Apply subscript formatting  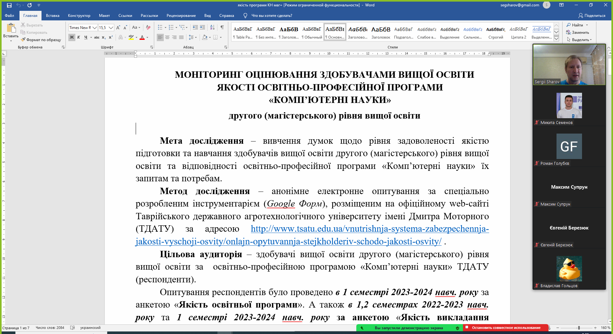[x=104, y=38]
